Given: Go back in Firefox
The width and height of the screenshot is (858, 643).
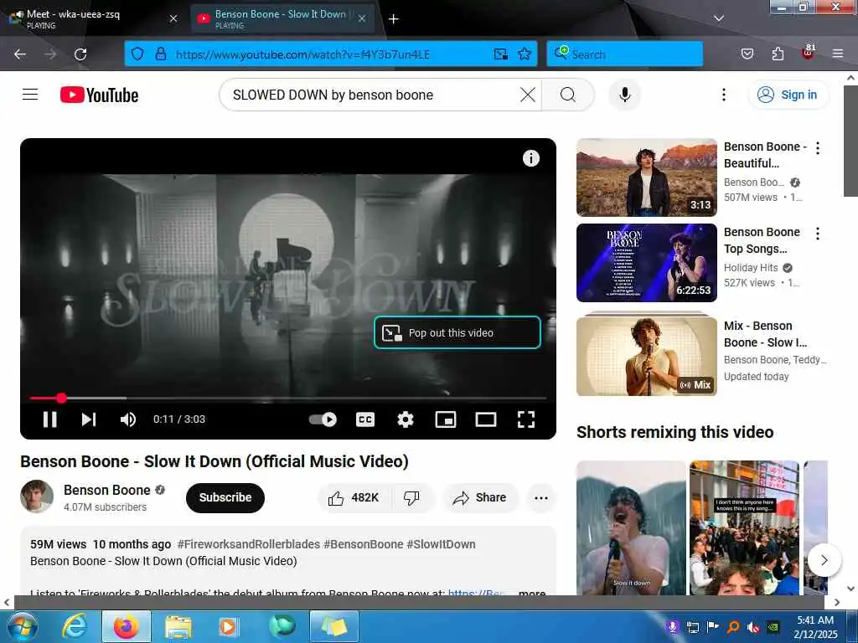Looking at the screenshot, I should 20,54.
